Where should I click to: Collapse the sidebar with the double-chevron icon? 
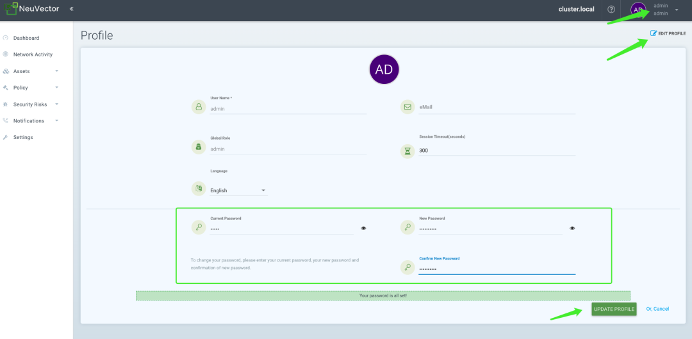pyautogui.click(x=71, y=9)
